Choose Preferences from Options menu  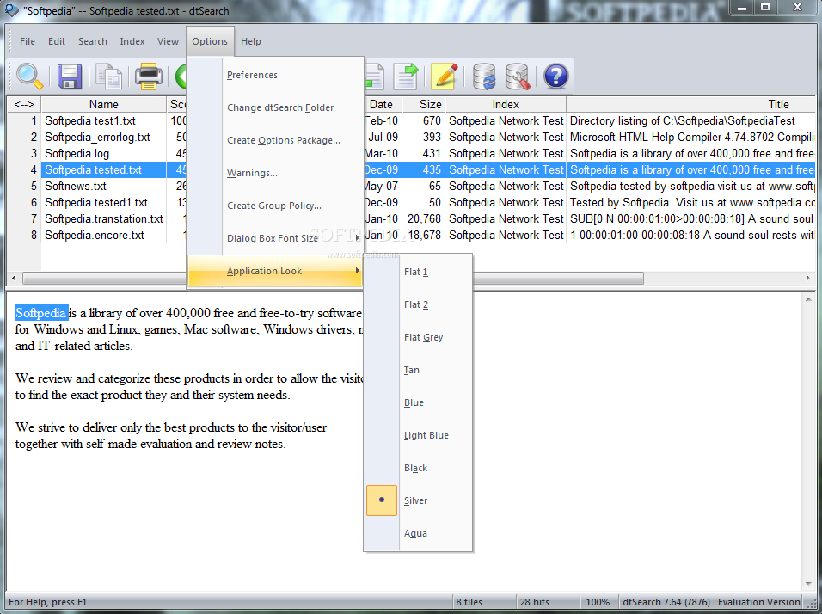[274, 75]
